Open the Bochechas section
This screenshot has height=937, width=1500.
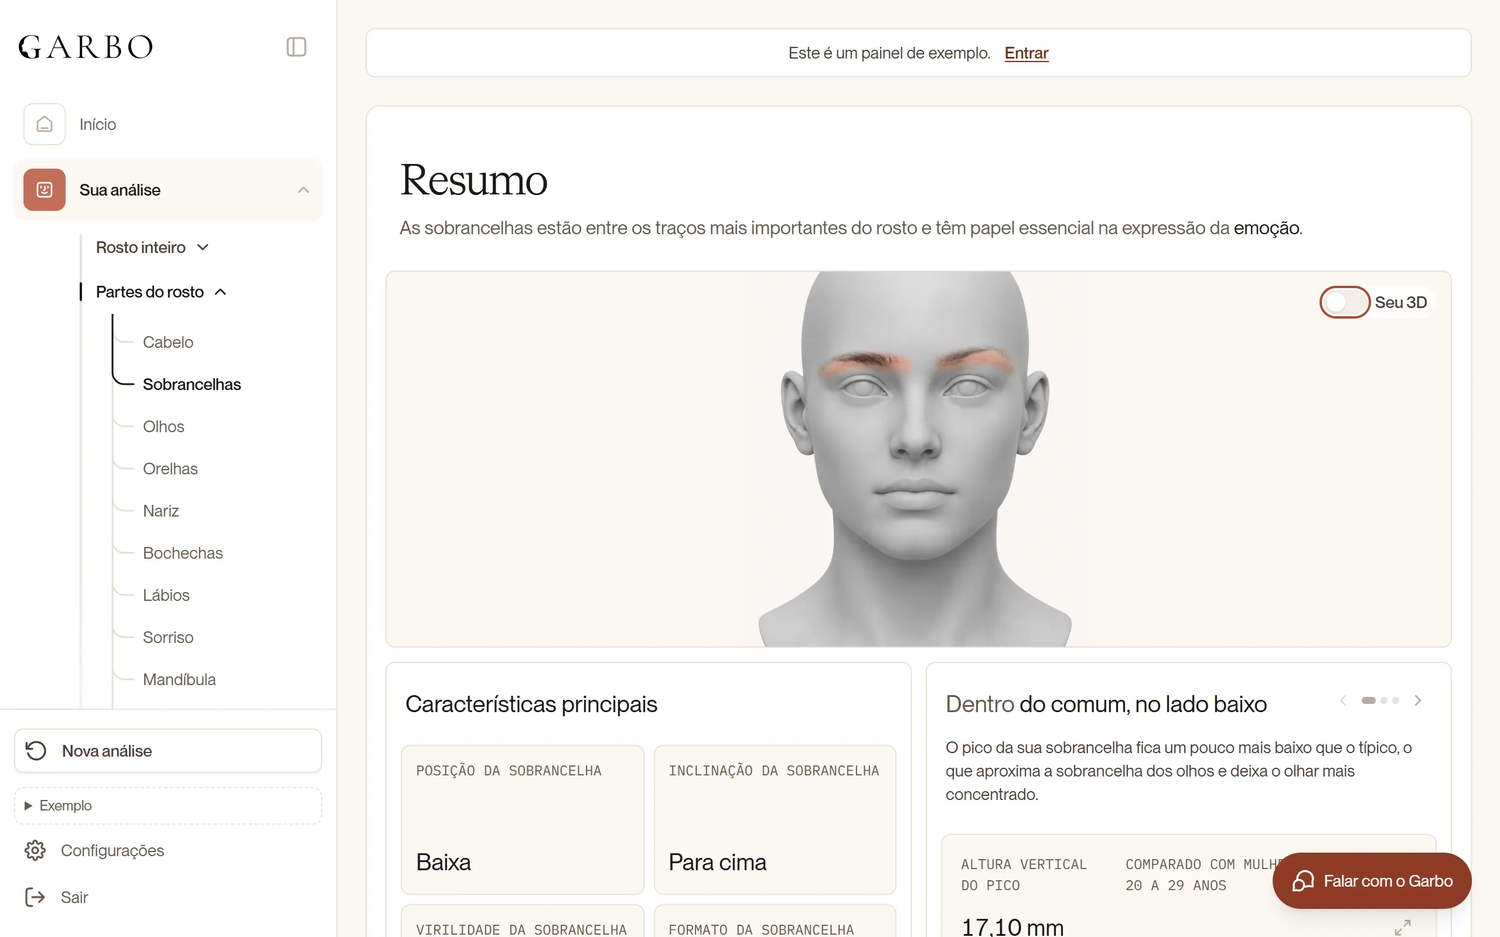pyautogui.click(x=183, y=553)
